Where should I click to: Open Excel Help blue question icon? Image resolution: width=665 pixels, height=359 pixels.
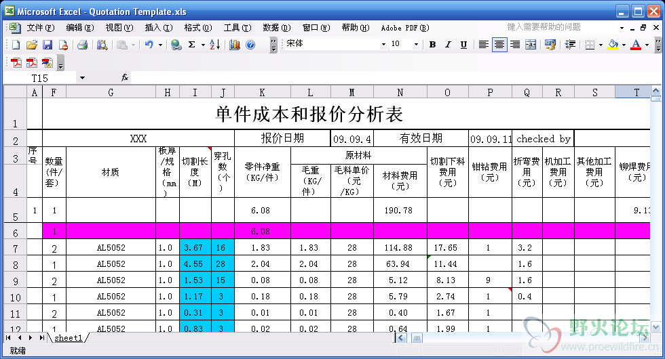[x=250, y=45]
